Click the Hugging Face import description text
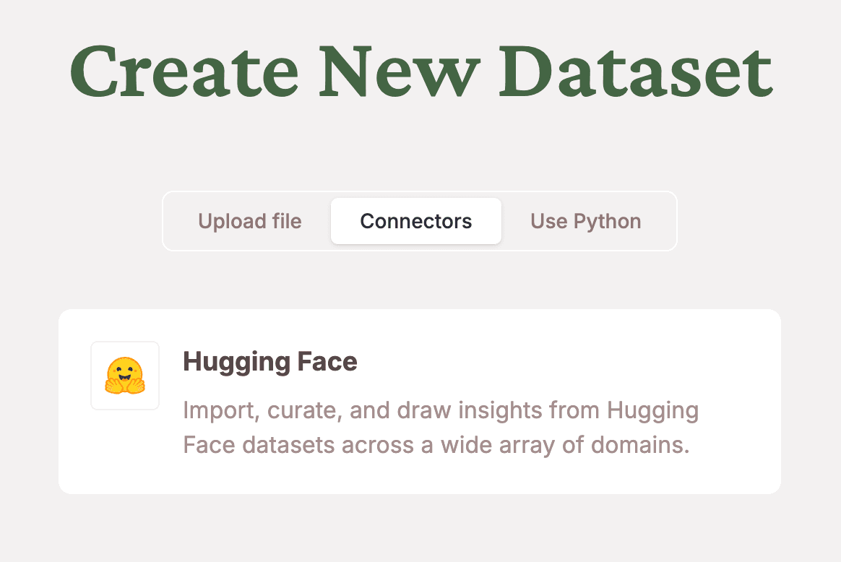This screenshot has width=841, height=562. [x=441, y=427]
